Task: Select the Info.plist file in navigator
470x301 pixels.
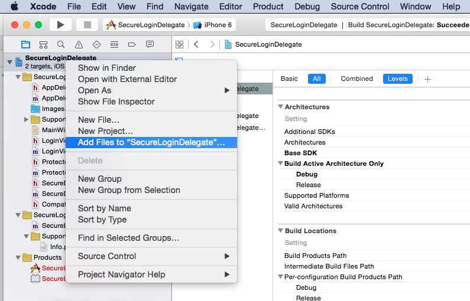Action: tap(53, 247)
